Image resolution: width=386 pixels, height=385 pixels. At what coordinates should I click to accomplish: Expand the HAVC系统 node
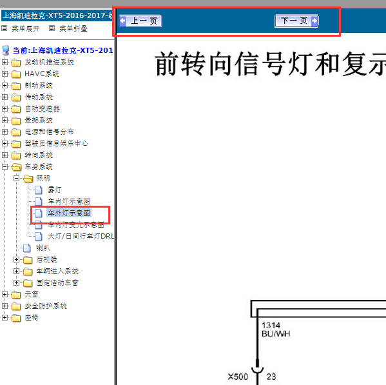coord(5,74)
